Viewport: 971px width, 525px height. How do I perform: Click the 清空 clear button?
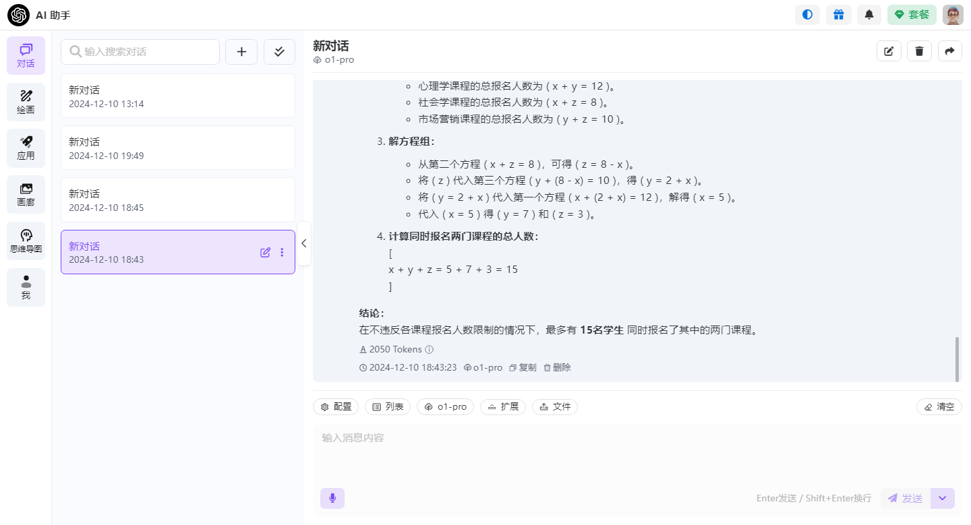(939, 407)
